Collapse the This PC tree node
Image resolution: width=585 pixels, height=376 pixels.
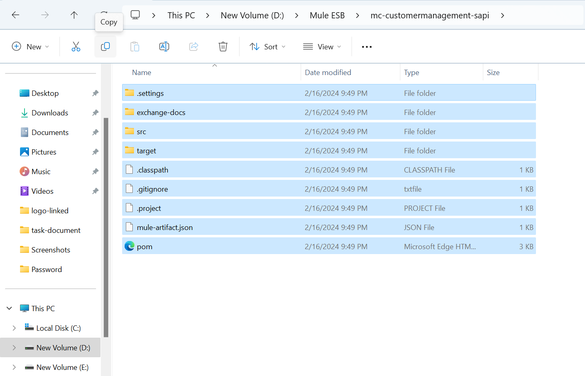(x=9, y=308)
